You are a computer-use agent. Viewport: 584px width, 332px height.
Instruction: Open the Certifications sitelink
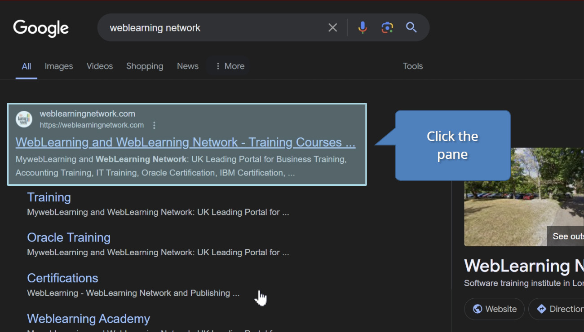(62, 278)
